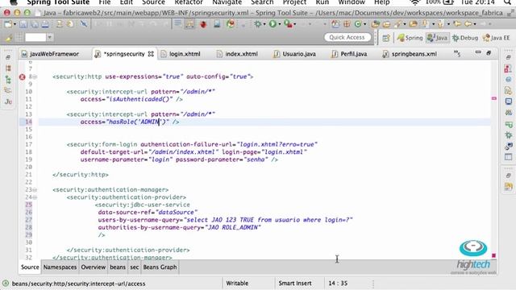Collapse the authentication-provider element on line 24

(x=35, y=197)
